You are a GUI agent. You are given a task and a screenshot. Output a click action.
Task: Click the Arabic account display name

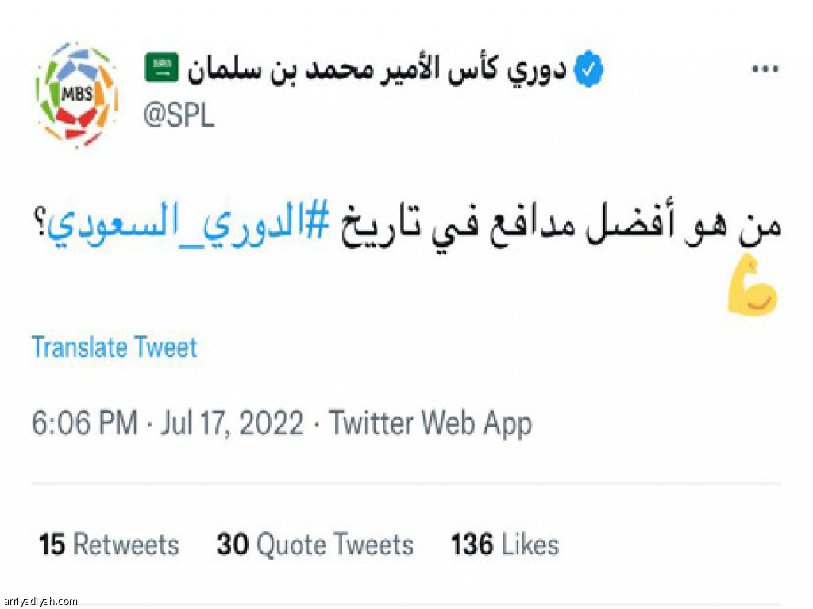tap(376, 70)
